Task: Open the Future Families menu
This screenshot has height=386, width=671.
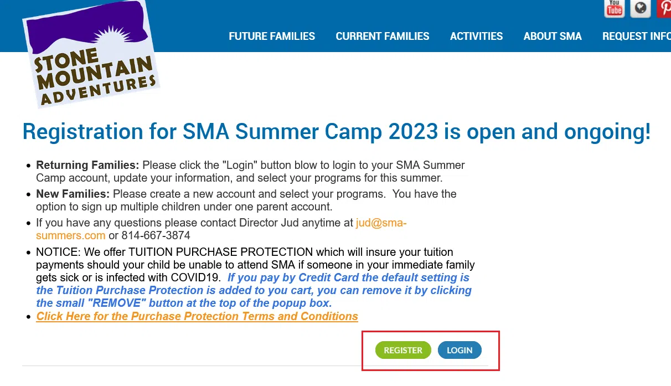Action: click(272, 37)
